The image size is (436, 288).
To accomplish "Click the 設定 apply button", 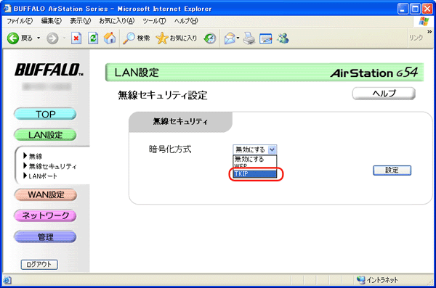I will point(392,170).
